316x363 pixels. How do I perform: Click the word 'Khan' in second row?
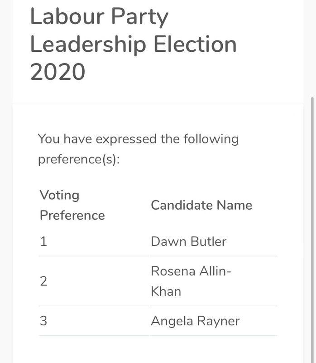166,291
